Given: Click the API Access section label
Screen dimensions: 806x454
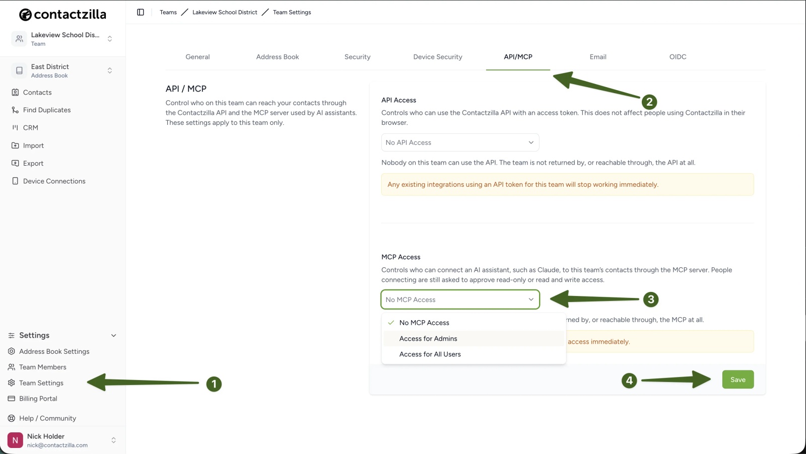Looking at the screenshot, I should click(x=398, y=100).
